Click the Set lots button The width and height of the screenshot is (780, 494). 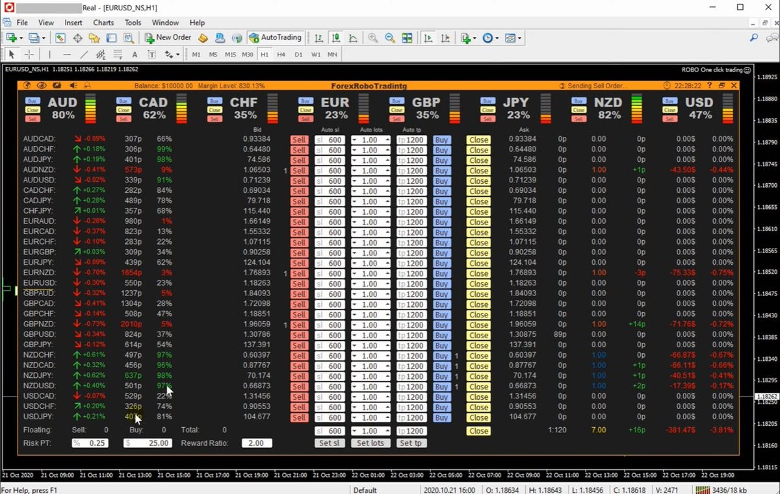[371, 443]
